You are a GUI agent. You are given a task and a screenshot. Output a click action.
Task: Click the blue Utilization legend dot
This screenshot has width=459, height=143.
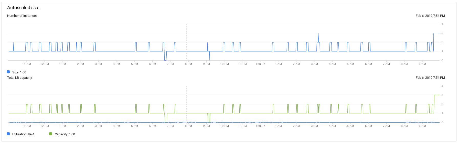[x=8, y=134]
